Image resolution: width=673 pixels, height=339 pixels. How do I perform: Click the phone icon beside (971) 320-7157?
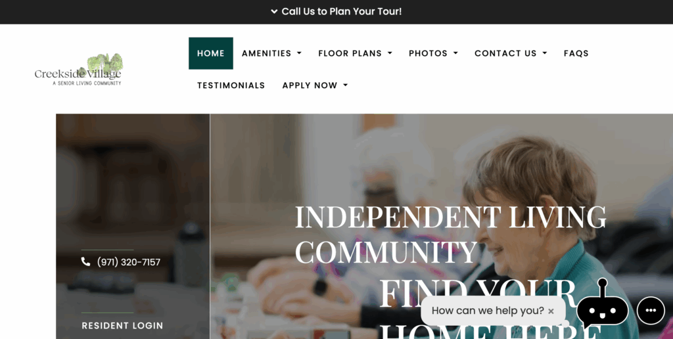click(86, 261)
